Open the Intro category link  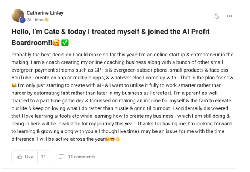pos(39,20)
